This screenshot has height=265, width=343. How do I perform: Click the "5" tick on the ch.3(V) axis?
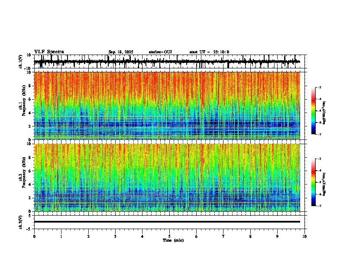tap(30, 216)
